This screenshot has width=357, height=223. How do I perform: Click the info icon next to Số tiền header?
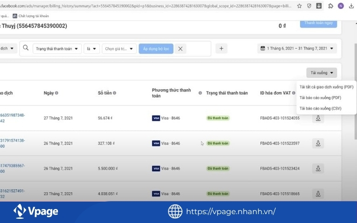click(114, 93)
